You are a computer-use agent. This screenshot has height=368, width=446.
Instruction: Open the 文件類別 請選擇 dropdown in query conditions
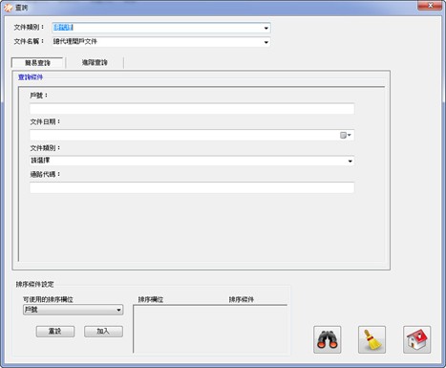(350, 161)
